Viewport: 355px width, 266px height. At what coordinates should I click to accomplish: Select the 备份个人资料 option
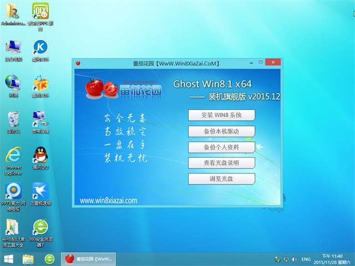pyautogui.click(x=221, y=147)
